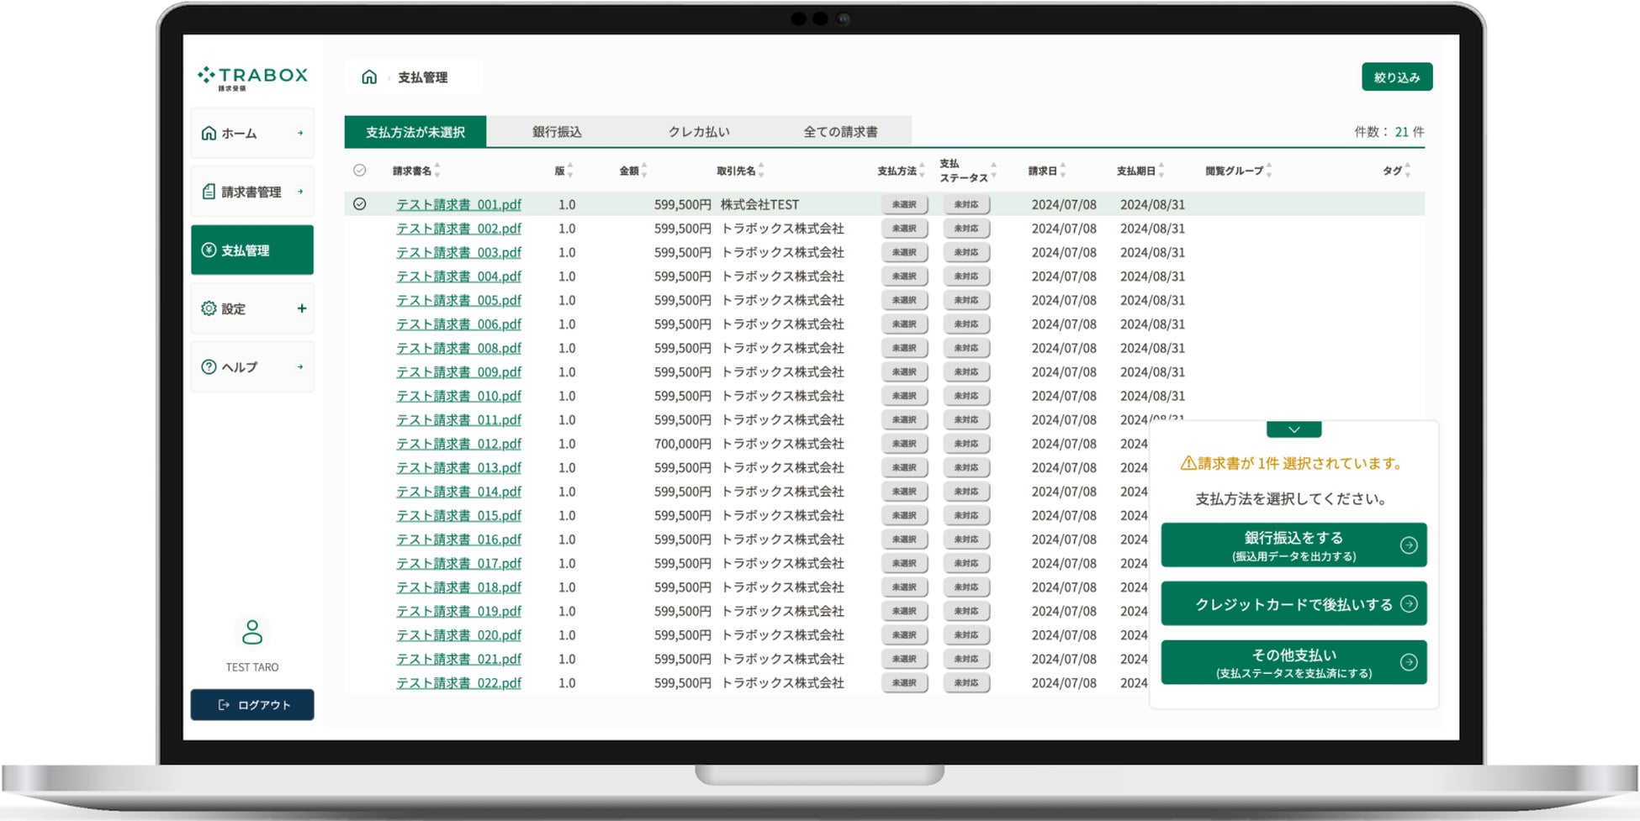This screenshot has height=821, width=1640.
Task: Sort the table by 金額 column
Action: (x=632, y=171)
